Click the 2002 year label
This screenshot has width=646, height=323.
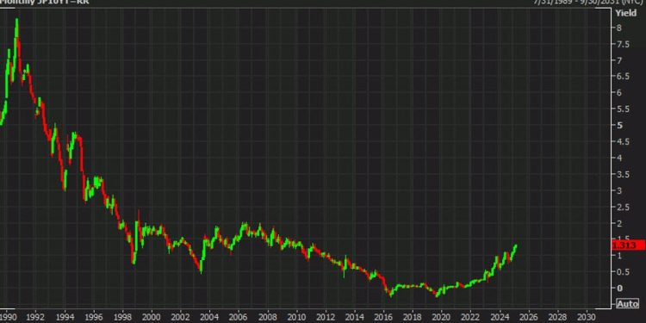click(180, 317)
